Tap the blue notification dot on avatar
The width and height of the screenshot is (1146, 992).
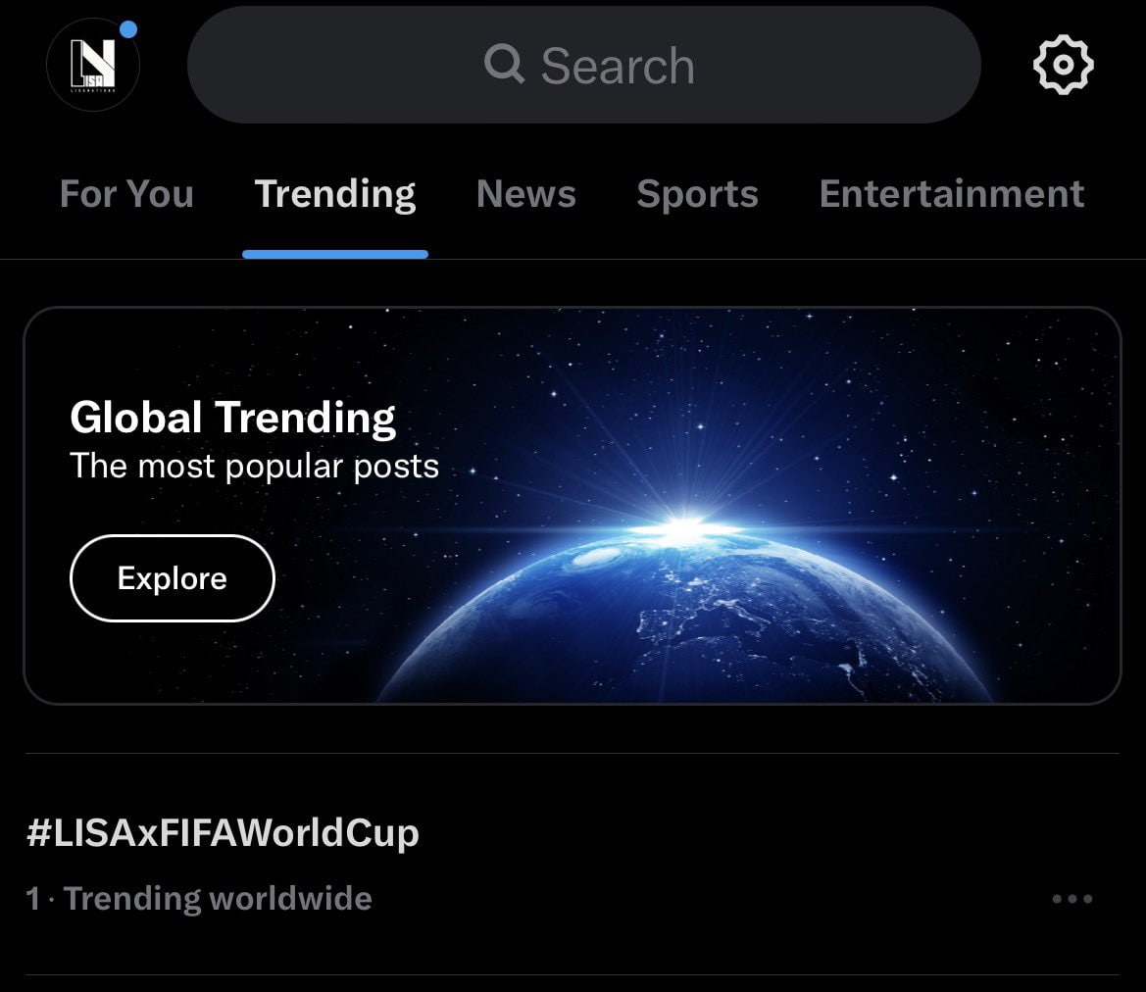point(128,29)
